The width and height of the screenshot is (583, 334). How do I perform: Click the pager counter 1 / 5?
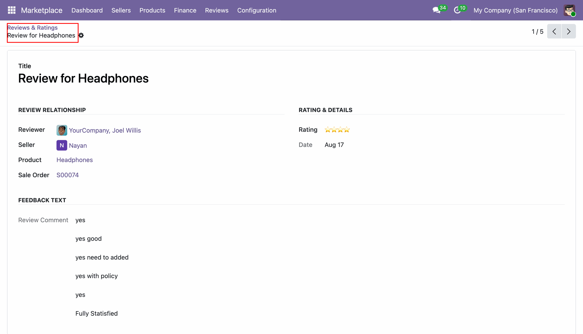(537, 31)
